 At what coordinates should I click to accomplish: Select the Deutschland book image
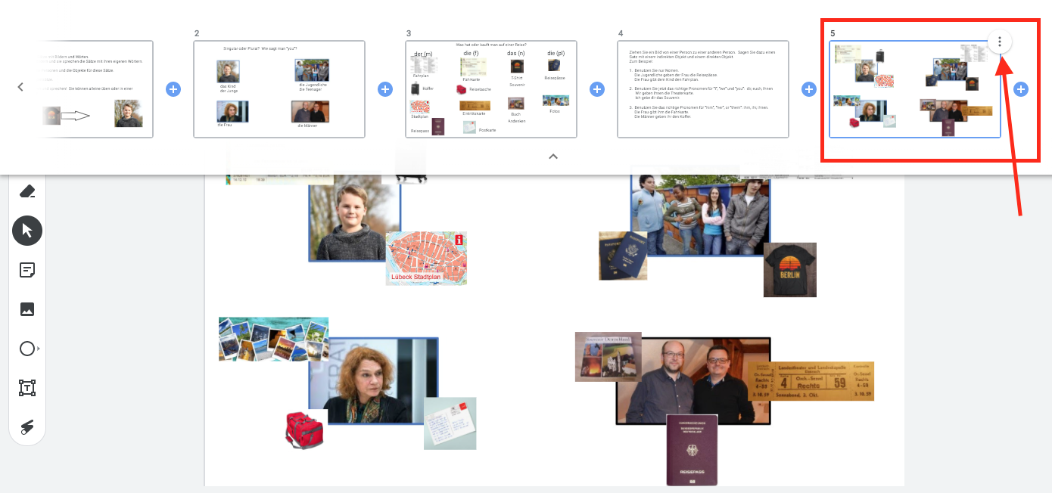click(608, 356)
